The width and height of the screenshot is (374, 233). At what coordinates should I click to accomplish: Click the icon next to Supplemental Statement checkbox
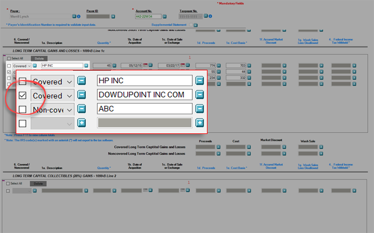pos(196,25)
